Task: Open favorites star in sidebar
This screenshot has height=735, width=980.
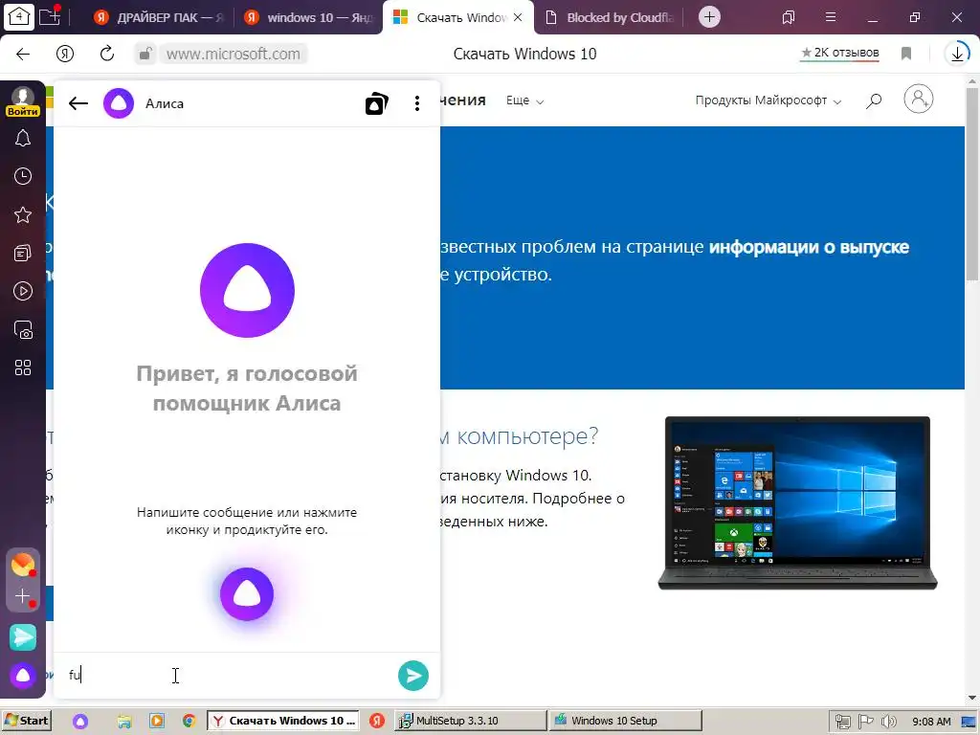Action: tap(23, 215)
